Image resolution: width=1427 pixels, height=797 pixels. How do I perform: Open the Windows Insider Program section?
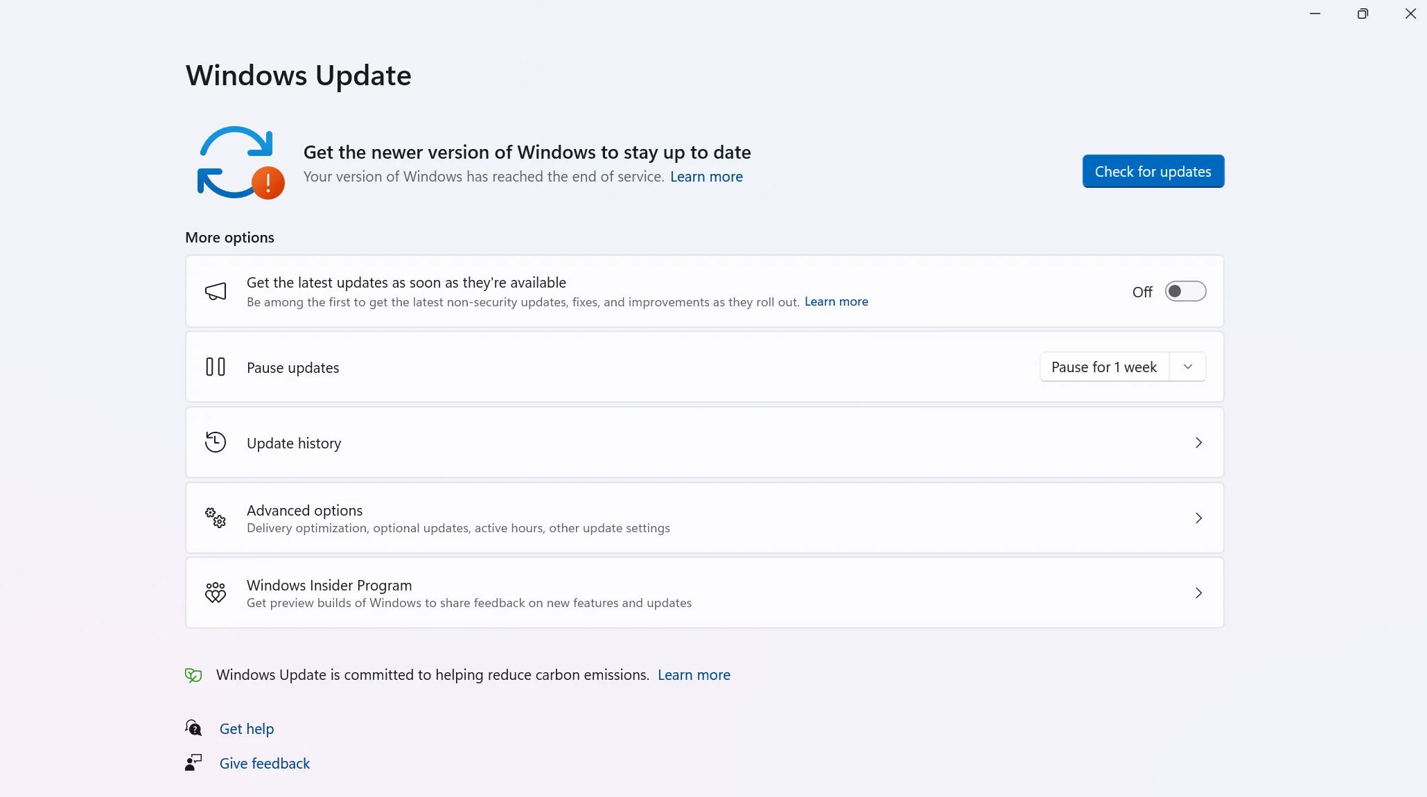[x=703, y=592]
